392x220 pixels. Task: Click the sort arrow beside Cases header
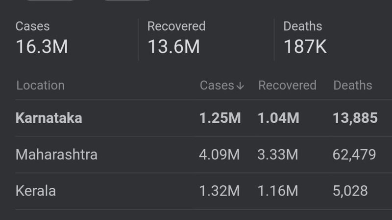(240, 86)
